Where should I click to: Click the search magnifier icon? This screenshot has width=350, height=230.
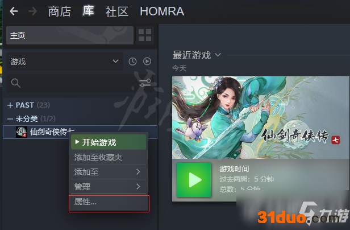point(16,83)
